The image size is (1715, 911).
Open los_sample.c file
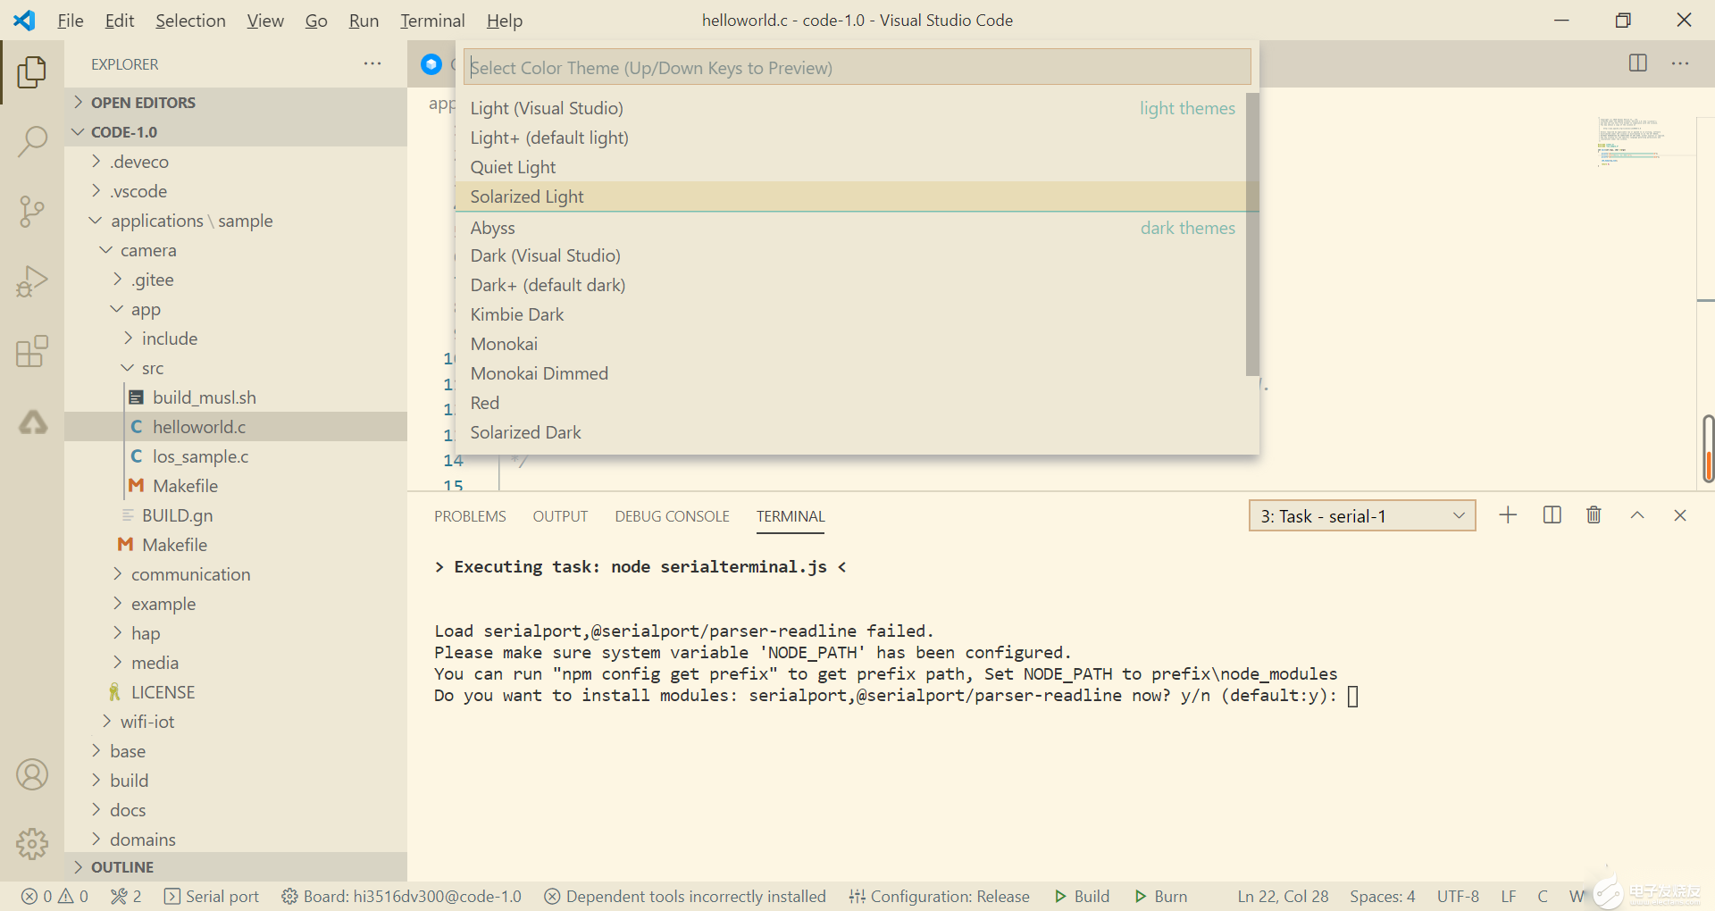point(236,455)
